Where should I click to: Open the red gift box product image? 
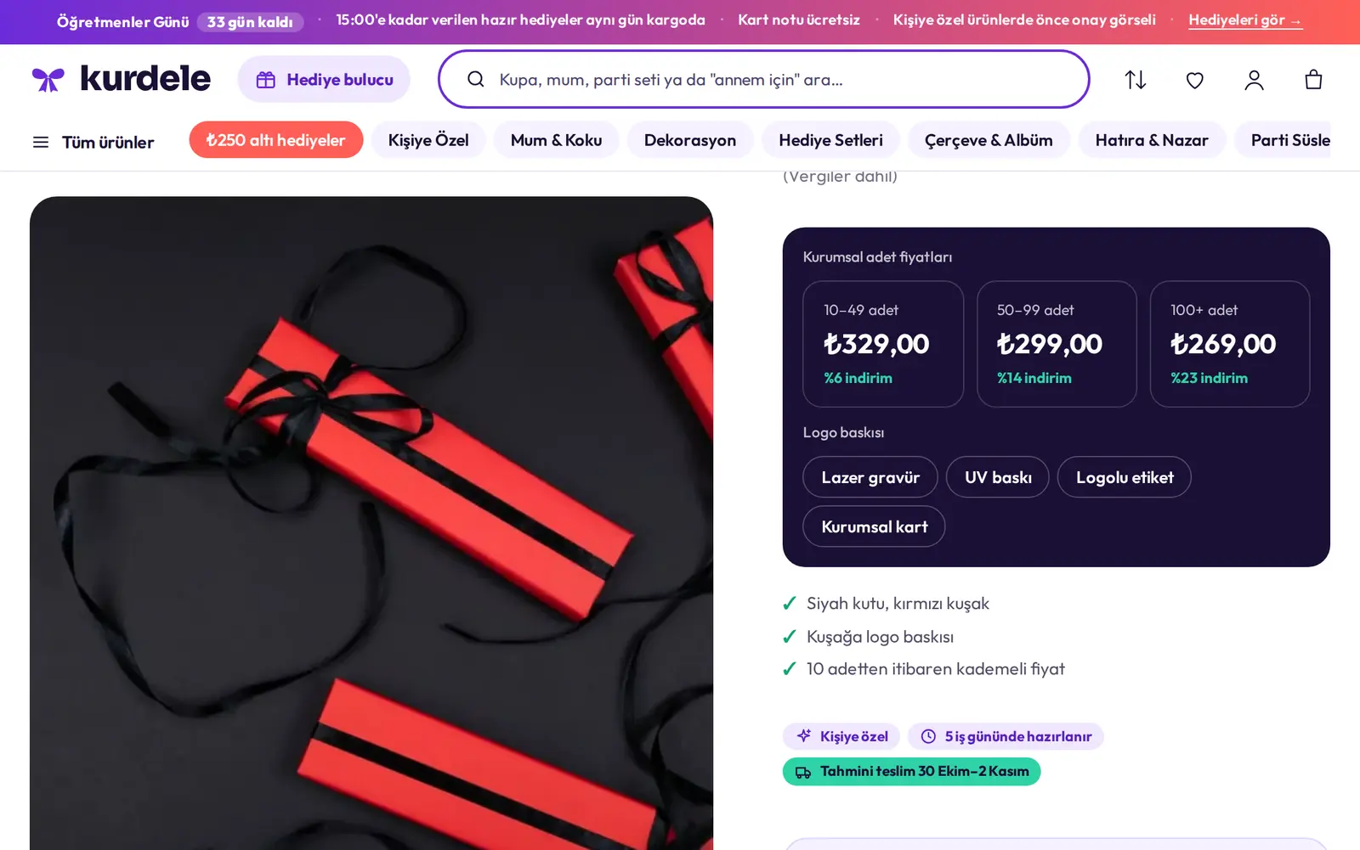[371, 523]
